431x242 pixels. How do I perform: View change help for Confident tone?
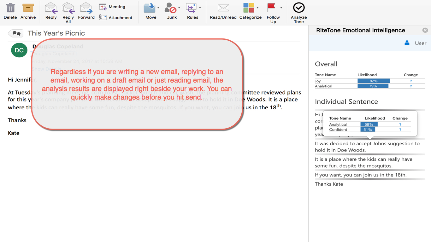pyautogui.click(x=400, y=130)
